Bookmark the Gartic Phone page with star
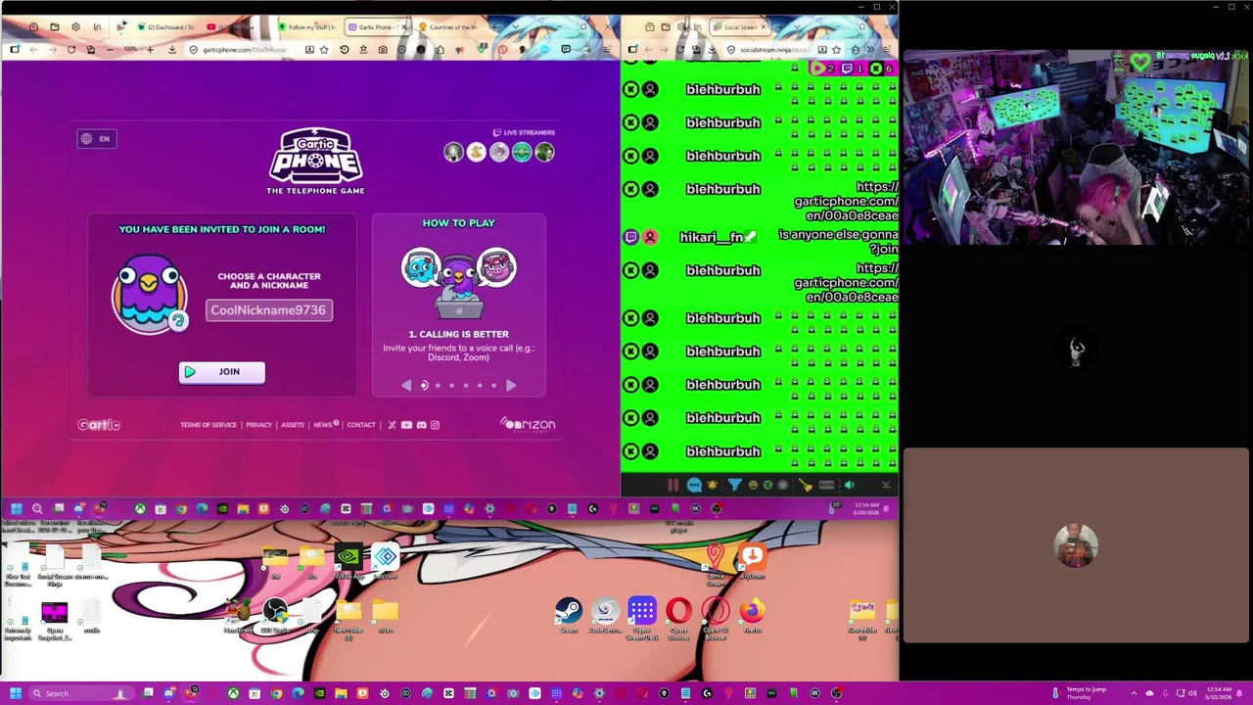The width and height of the screenshot is (1253, 705). click(x=324, y=50)
